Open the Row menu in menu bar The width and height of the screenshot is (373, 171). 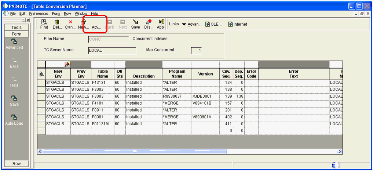pos(67,14)
